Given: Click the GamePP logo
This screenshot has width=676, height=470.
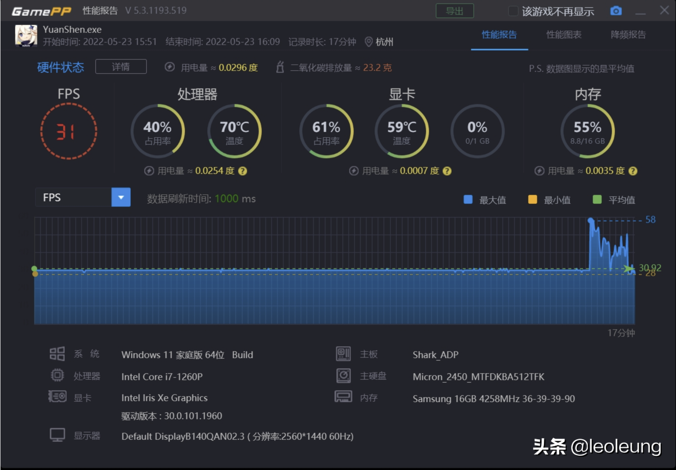Looking at the screenshot, I should tap(42, 11).
